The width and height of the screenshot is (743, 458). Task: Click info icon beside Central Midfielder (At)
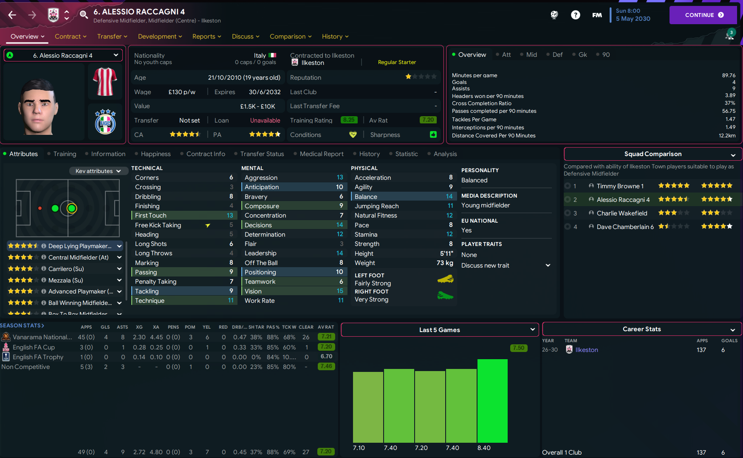(43, 257)
